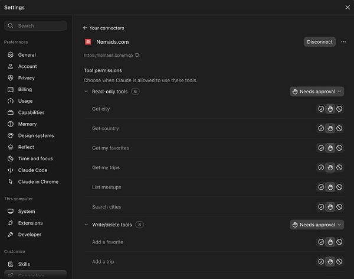This screenshot has height=279, width=354.
Task: Click the Read-only tools count badge 6
Action: 135,92
